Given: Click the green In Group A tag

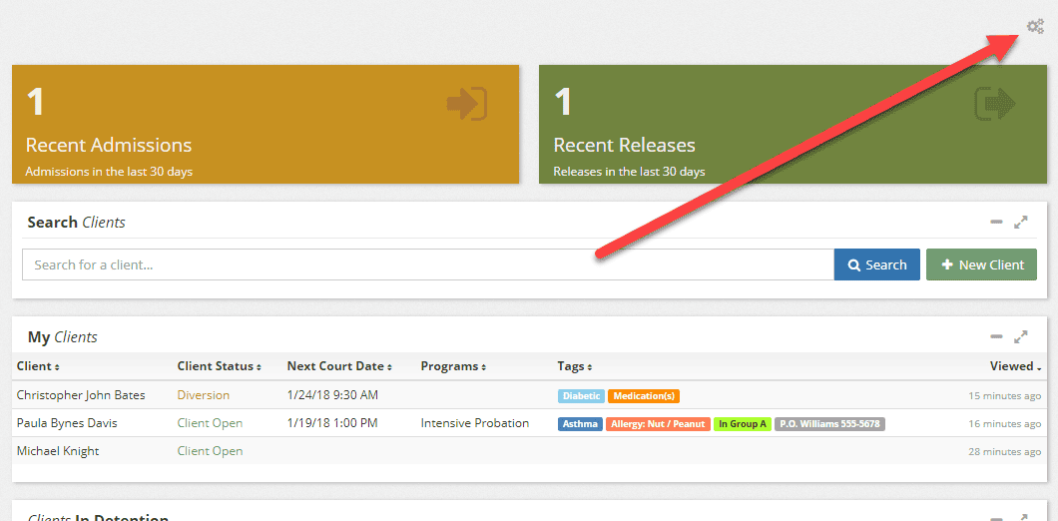Looking at the screenshot, I should 743,424.
